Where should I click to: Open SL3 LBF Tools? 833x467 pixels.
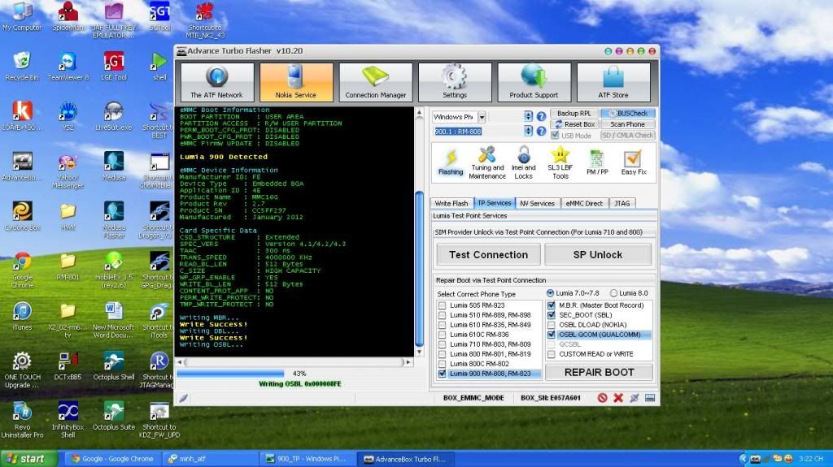(560, 162)
